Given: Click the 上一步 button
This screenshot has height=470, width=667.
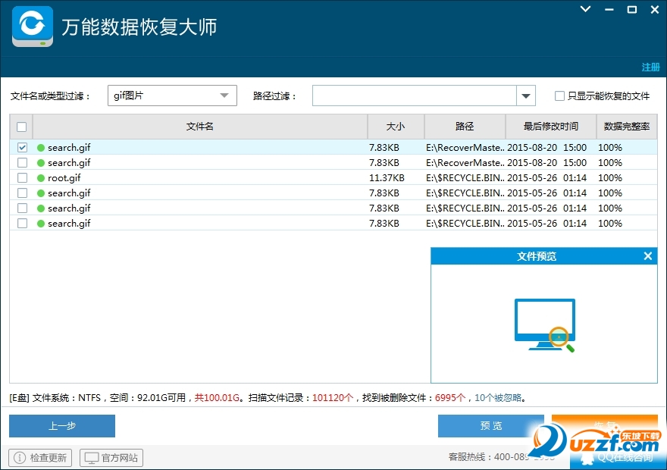Looking at the screenshot, I should 61,426.
